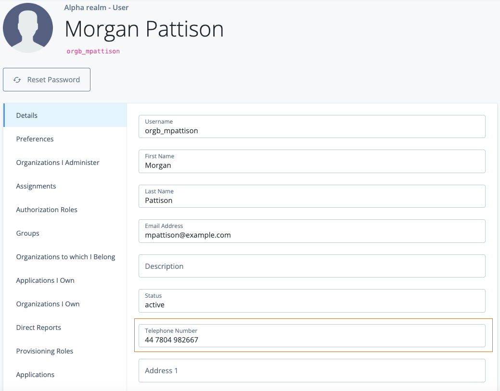
Task: Click the refresh icon inside Reset Password button
Action: point(17,80)
